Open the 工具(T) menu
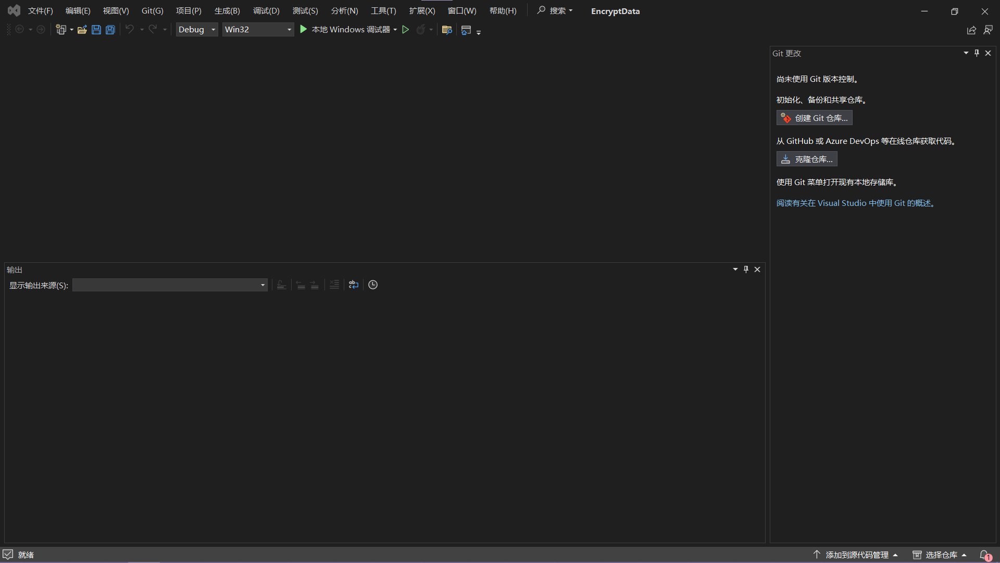Screen dimensions: 1000x563 tap(383, 11)
